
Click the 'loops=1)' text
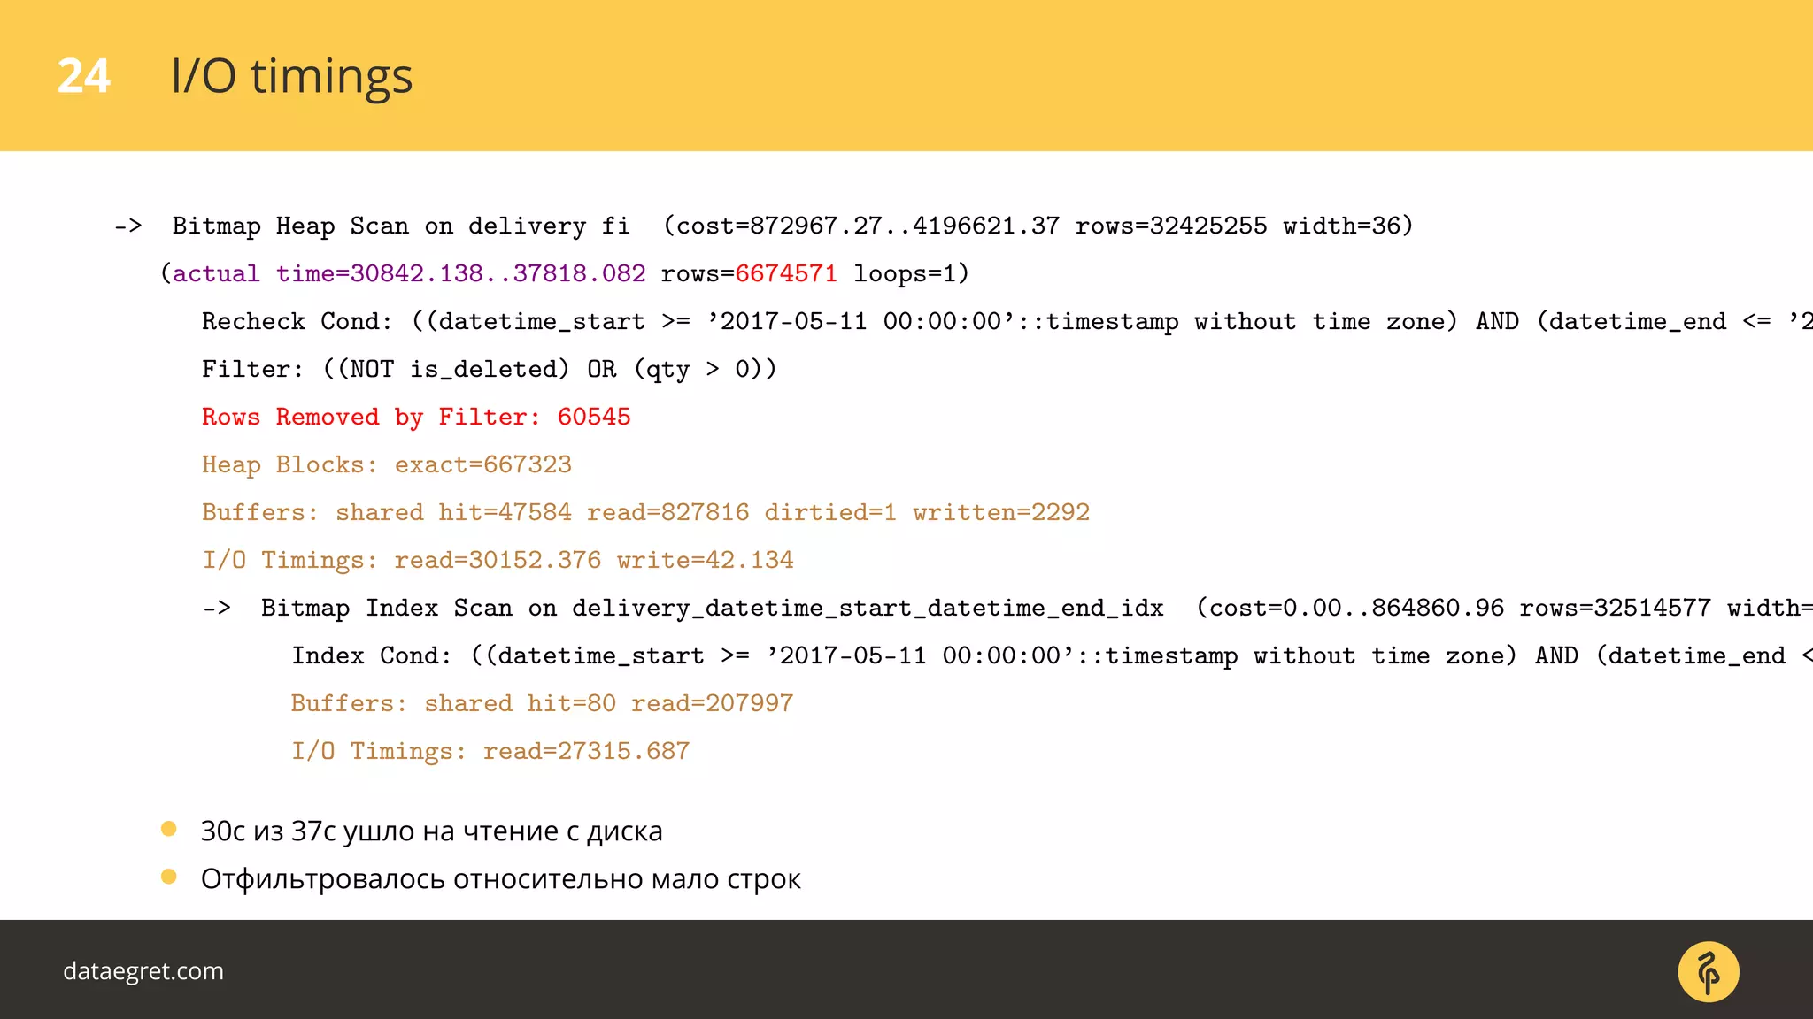912,273
